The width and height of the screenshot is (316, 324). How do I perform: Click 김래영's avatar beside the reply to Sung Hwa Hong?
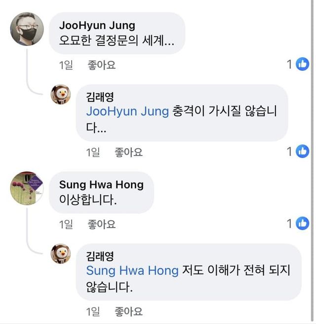click(x=61, y=253)
